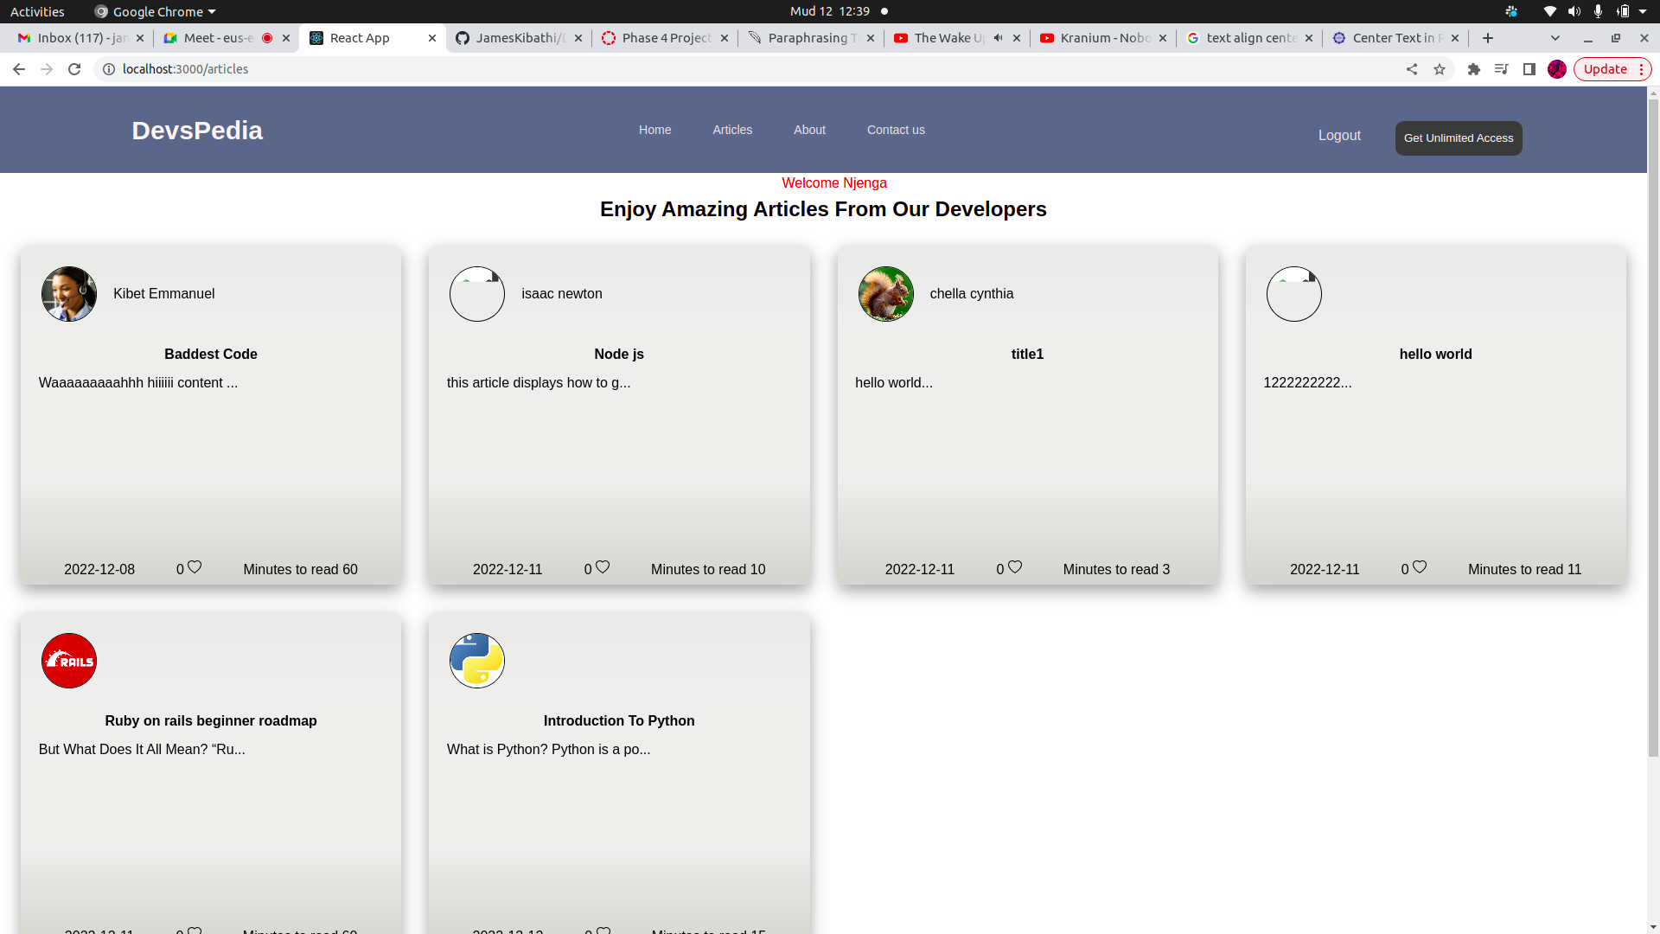Viewport: 1660px width, 934px height.
Task: Switch to JamesKibathi GitHub tab
Action: point(520,38)
